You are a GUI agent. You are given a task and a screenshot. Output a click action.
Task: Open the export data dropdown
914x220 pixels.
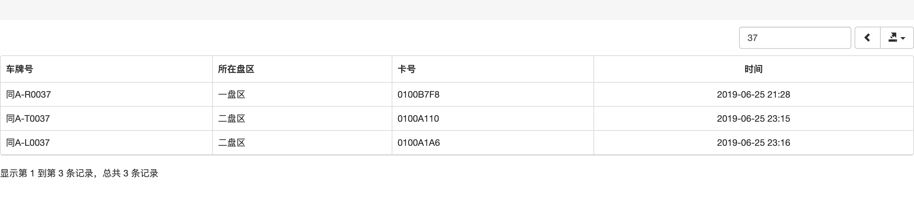(x=897, y=37)
